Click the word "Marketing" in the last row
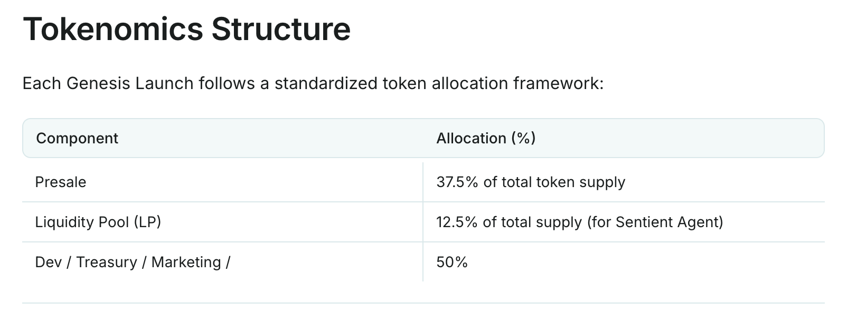Viewport: 866px width, 312px height. (186, 262)
